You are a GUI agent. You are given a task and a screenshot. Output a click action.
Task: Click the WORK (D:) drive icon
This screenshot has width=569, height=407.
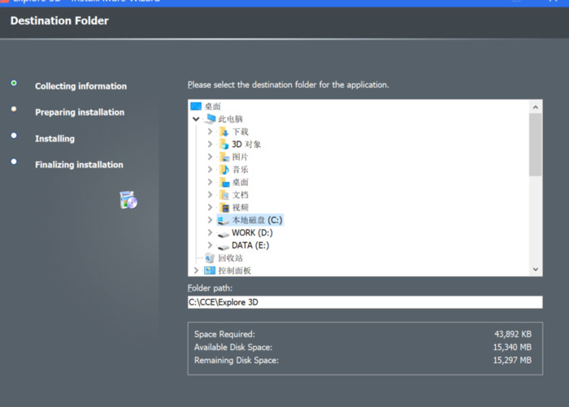click(x=224, y=233)
